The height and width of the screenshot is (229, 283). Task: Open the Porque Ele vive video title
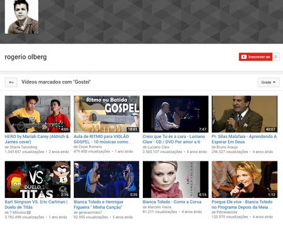point(242,204)
